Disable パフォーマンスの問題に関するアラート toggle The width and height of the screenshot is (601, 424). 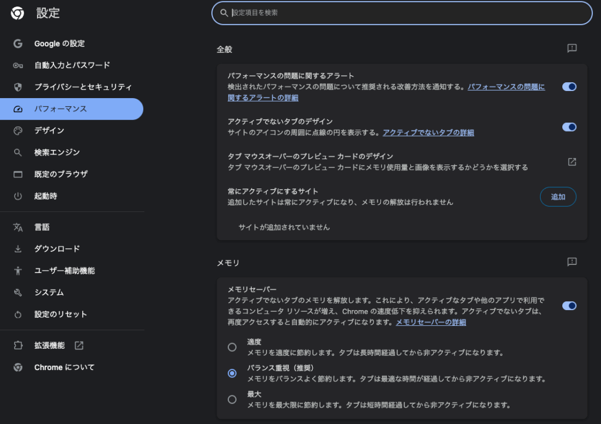(569, 87)
